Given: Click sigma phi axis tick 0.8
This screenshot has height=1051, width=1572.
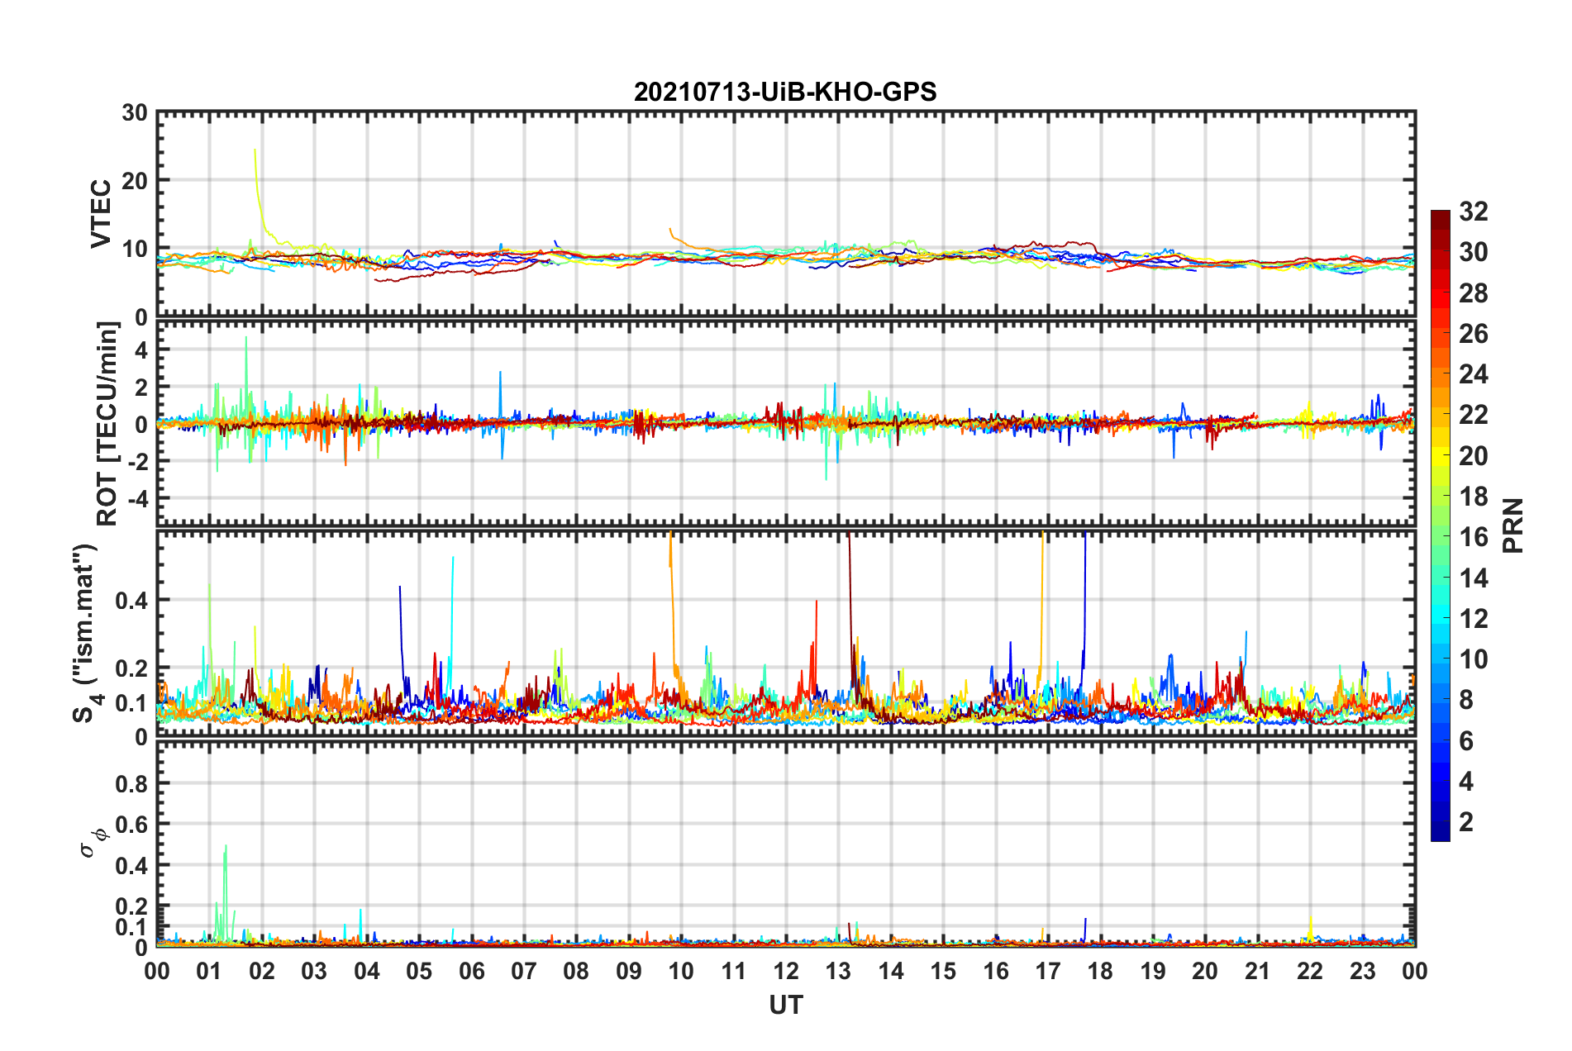Looking at the screenshot, I should tap(131, 783).
